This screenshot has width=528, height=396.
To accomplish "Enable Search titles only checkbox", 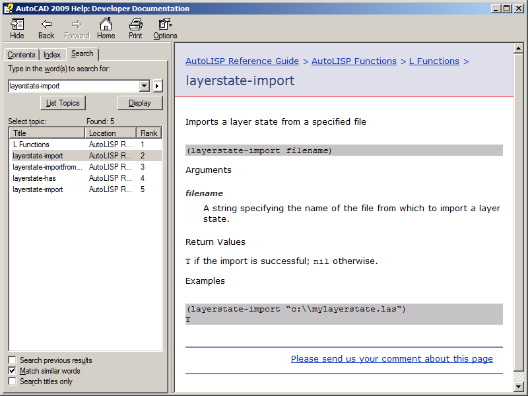I will tap(12, 381).
